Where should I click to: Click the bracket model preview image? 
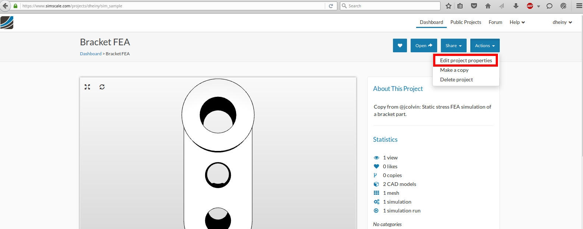click(218, 153)
